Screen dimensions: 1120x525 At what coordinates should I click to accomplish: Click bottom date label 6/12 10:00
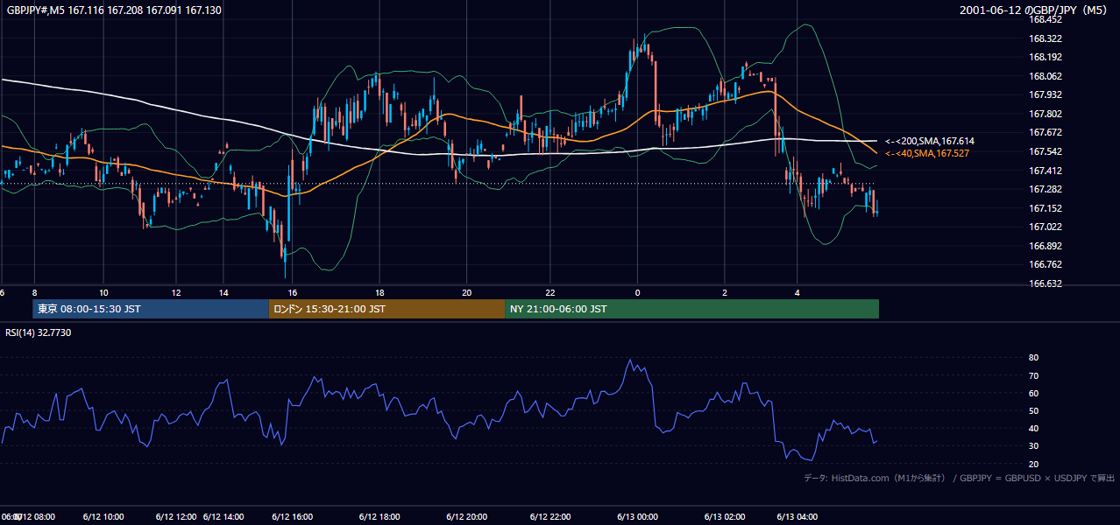(x=103, y=517)
